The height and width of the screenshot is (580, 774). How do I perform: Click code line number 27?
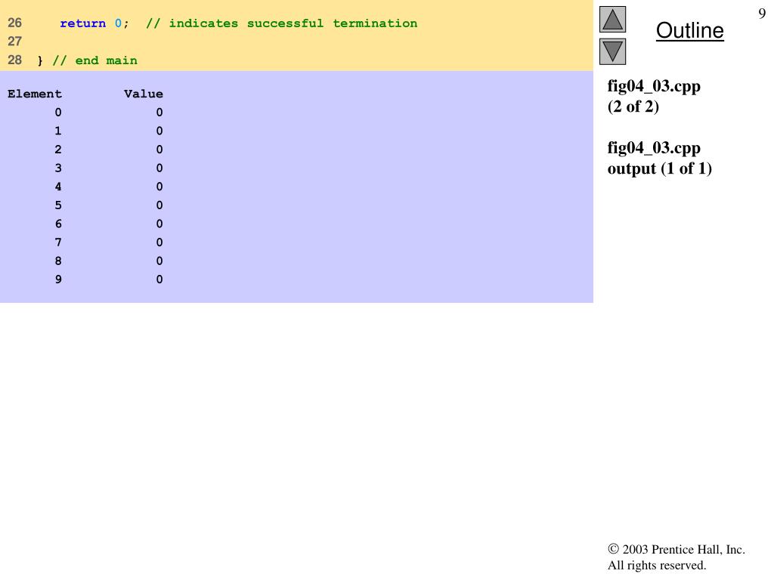point(15,42)
